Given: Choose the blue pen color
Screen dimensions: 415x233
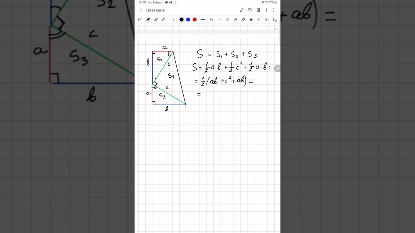Looking at the screenshot, I should click(x=188, y=20).
